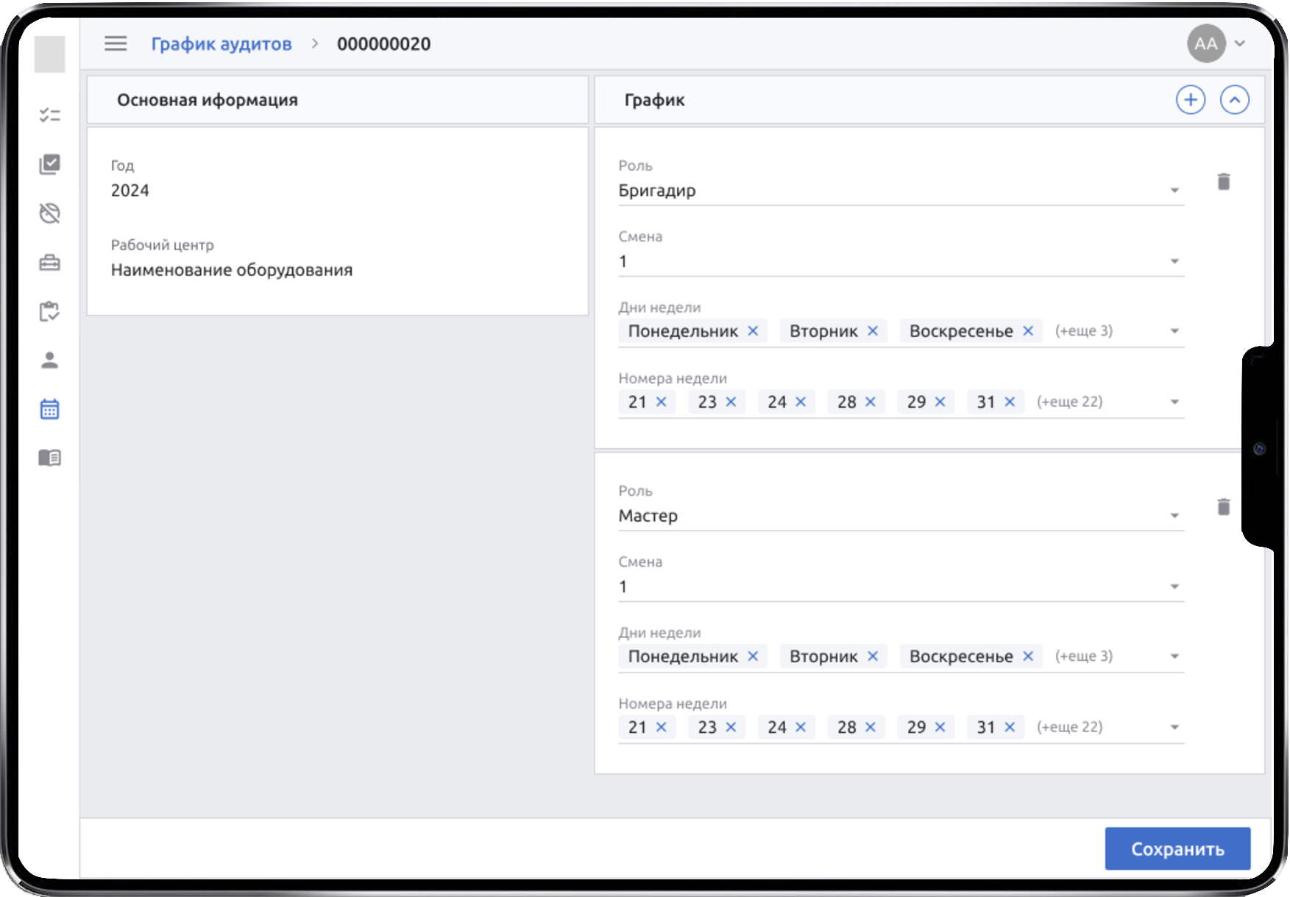Navigate to График аудитов breadcrumb link
The image size is (1290, 897).
(222, 43)
